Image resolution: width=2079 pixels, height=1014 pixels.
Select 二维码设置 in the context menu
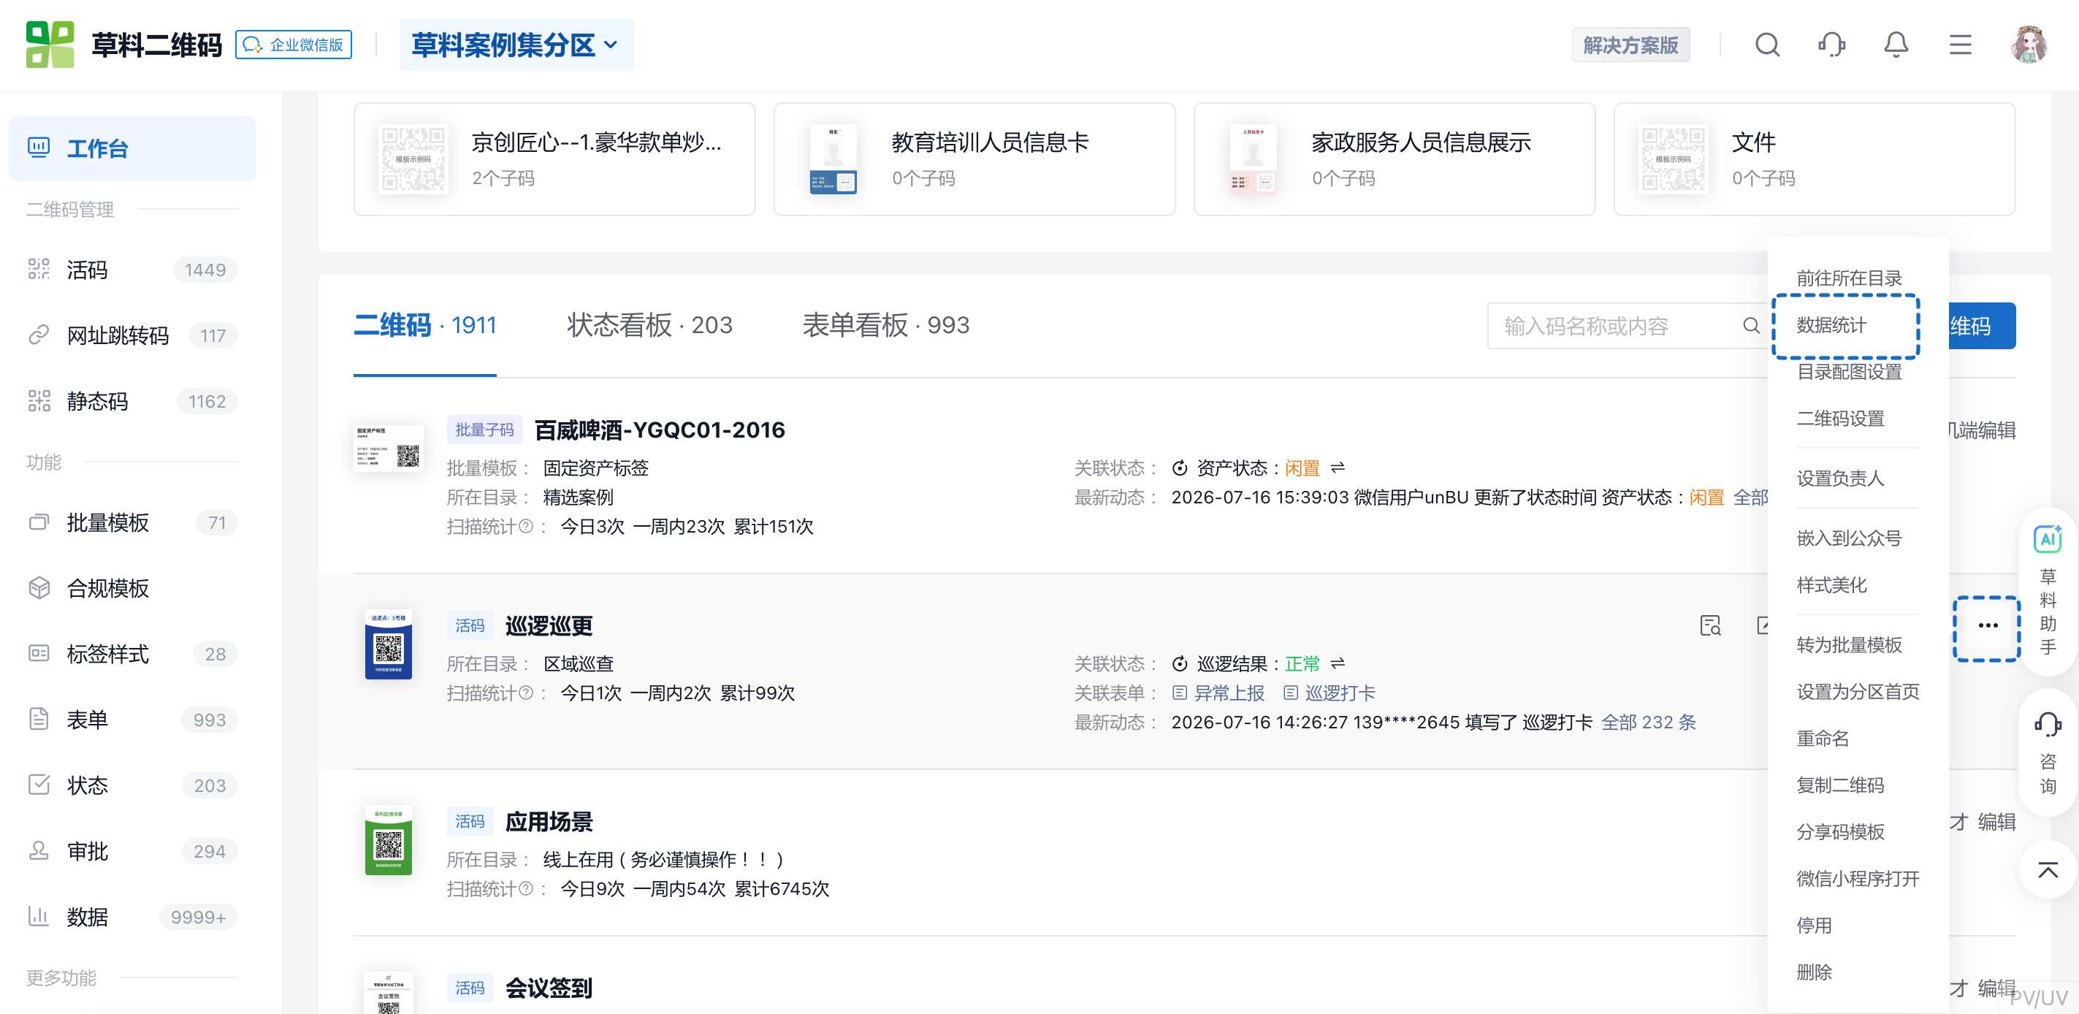click(1840, 419)
